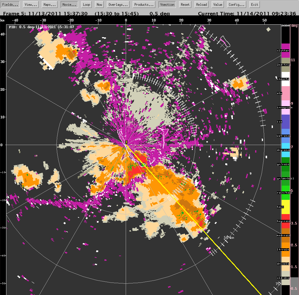Exit the radar display application
This screenshot has width=299, height=295.
pos(255,4)
